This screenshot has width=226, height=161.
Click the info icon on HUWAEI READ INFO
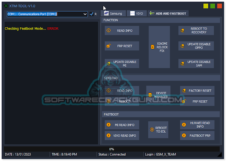click(184, 124)
